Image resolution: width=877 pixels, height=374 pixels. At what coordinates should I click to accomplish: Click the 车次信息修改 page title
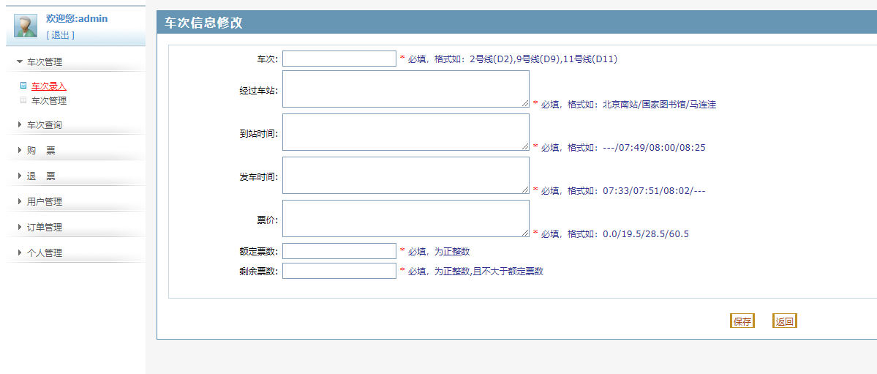203,23
